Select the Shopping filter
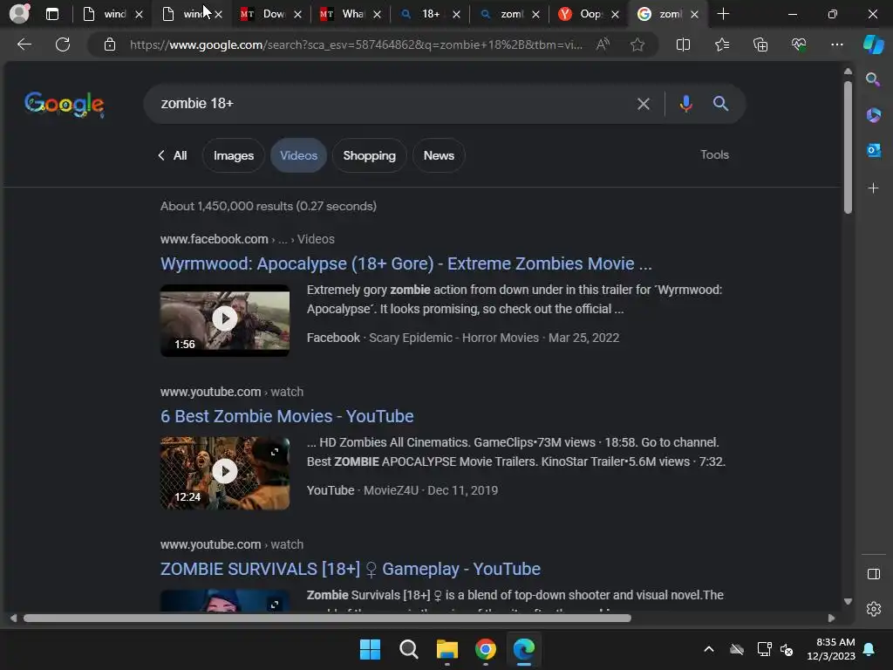The height and width of the screenshot is (670, 893). [x=369, y=155]
